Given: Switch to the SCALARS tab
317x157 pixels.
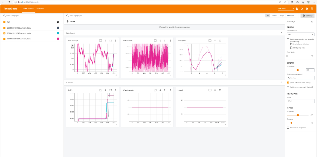Looking at the screenshot, I should click(x=41, y=9).
